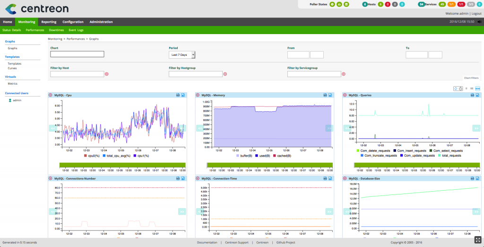Open Metrics under Virtuals
The image size is (484, 247).
click(x=13, y=83)
